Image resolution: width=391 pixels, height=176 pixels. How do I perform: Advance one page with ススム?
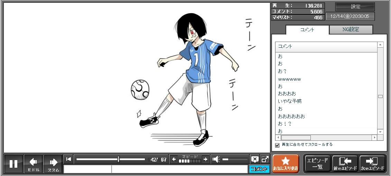[53, 164]
